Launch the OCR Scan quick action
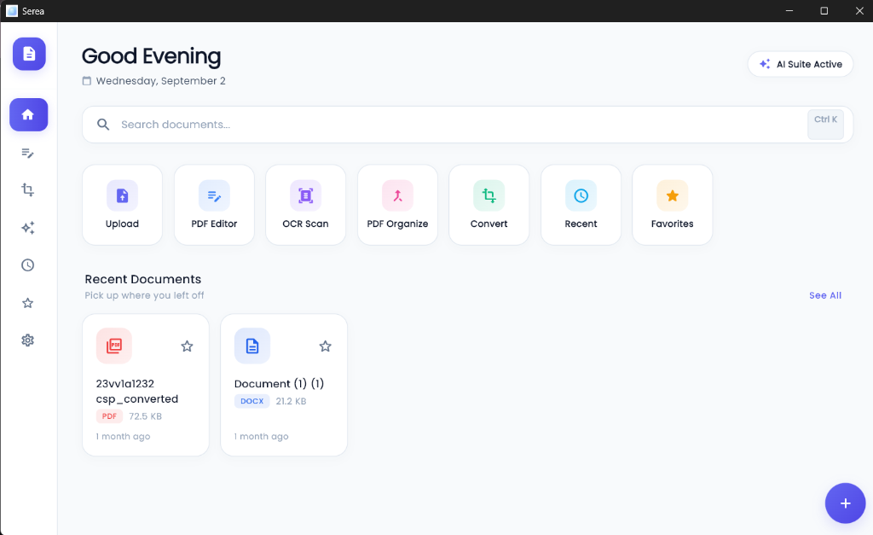The width and height of the screenshot is (873, 535). pyautogui.click(x=306, y=205)
